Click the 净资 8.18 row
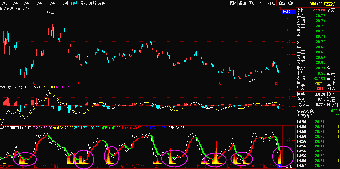This screenshot has width=340, height=169. [x=318, y=99]
